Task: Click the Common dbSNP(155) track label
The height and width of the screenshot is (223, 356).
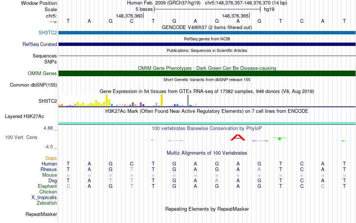Action: pos(33,85)
